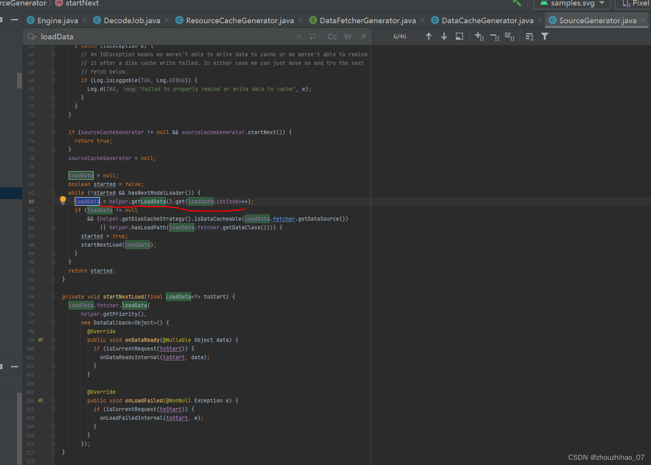Click the toStart reference on line 100
Viewport: 651px width, 465px height.
(x=171, y=349)
